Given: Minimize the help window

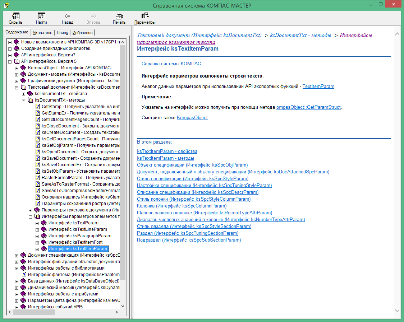Looking at the screenshot, I should 371,5.
